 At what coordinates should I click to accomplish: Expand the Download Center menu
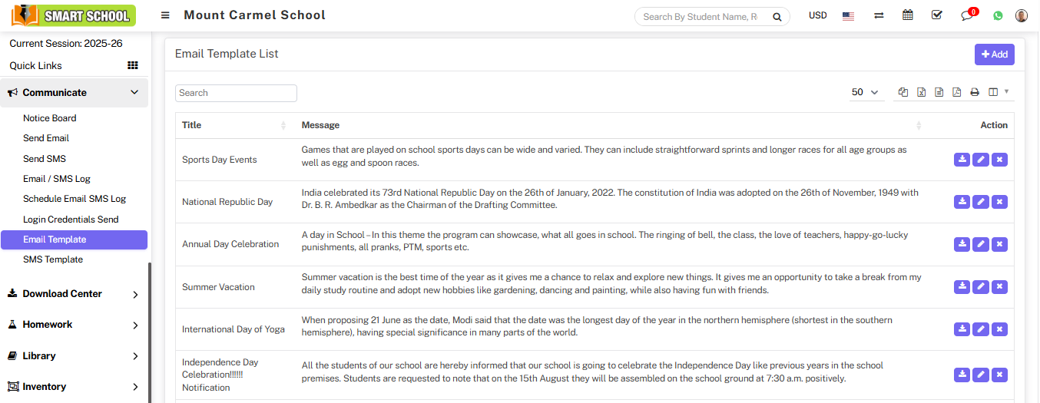click(x=74, y=294)
